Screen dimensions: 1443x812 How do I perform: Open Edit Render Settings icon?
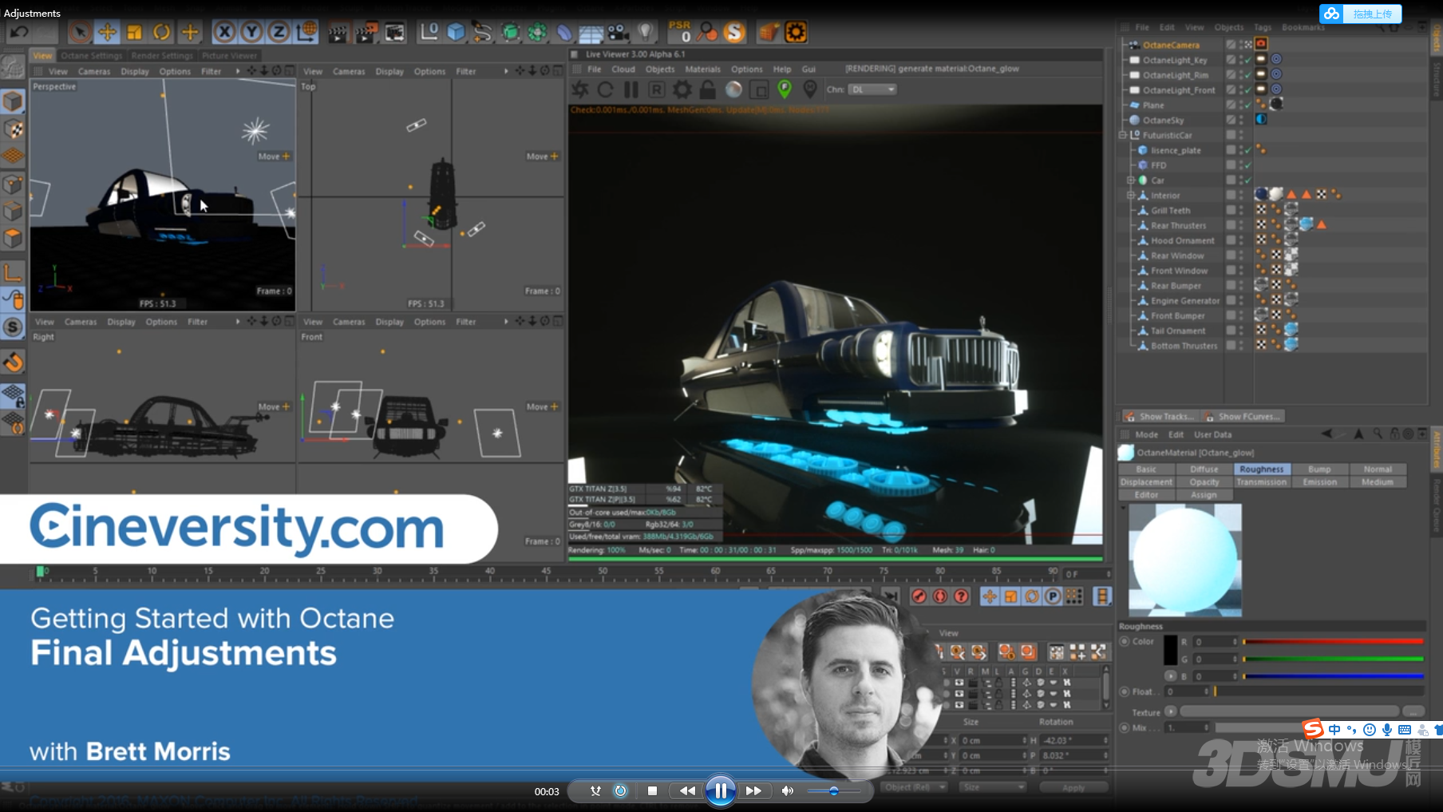(x=395, y=33)
